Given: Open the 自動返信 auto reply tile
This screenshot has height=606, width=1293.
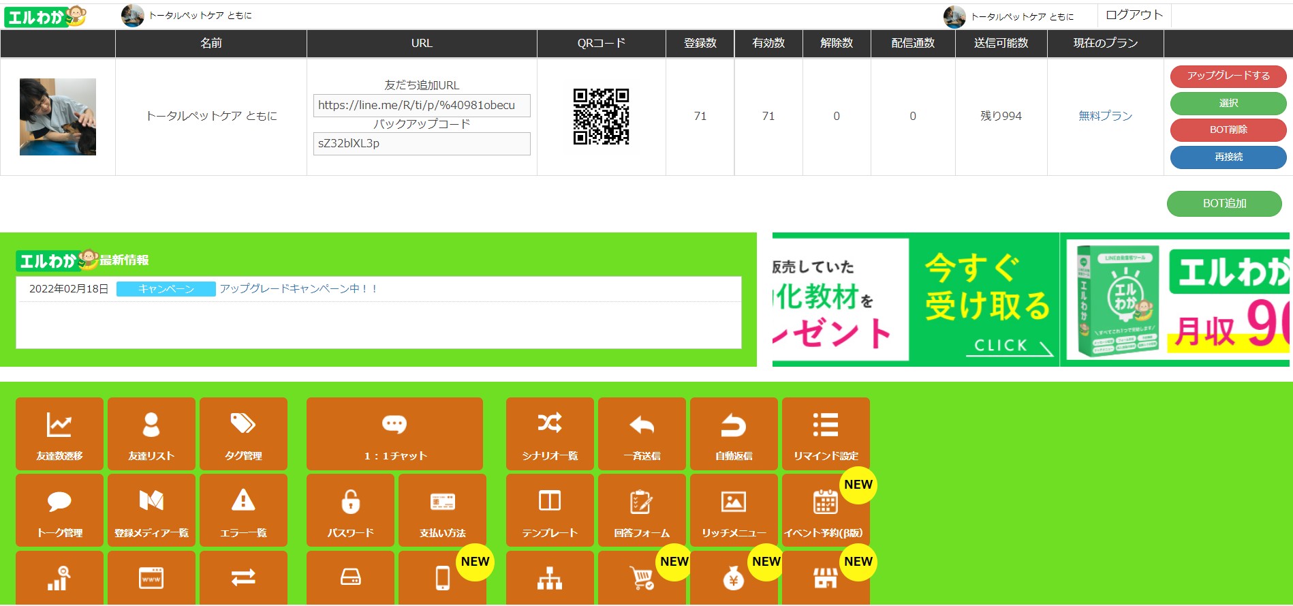Looking at the screenshot, I should click(734, 434).
